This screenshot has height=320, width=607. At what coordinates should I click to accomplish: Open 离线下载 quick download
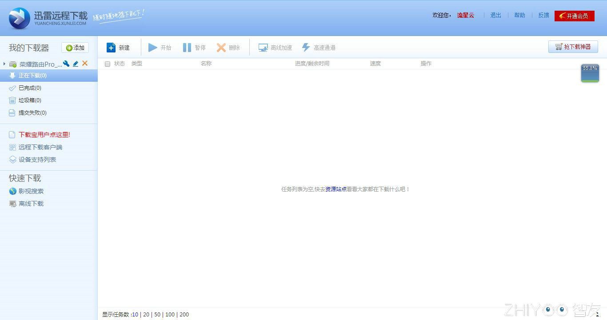tap(31, 204)
